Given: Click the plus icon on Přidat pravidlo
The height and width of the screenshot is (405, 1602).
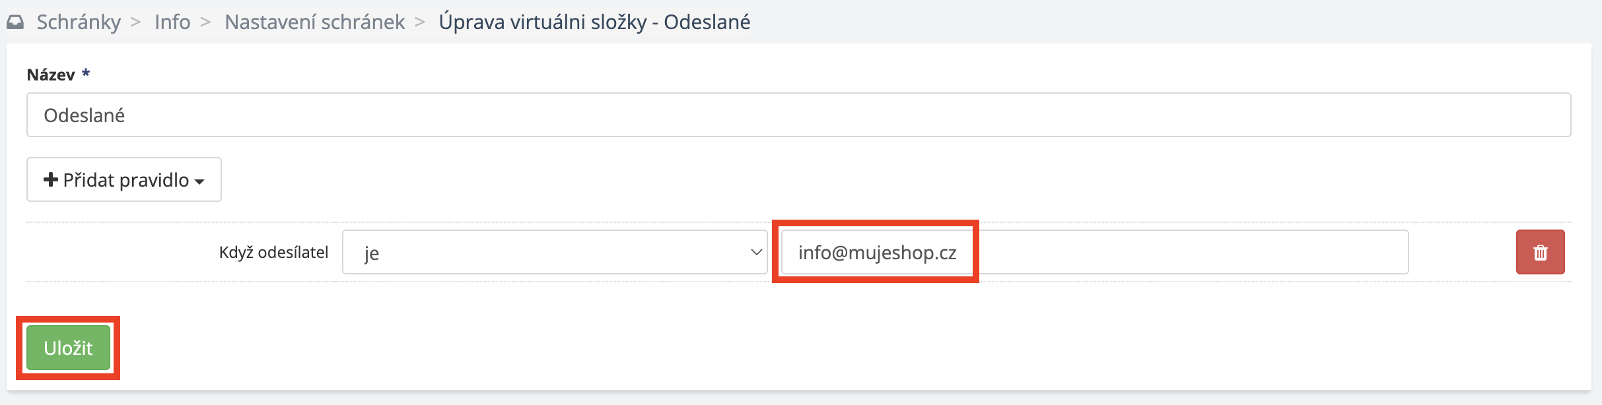Looking at the screenshot, I should (x=51, y=179).
